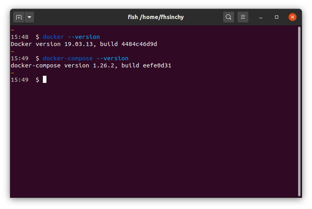Open a new terminal tab
This screenshot has height=209, width=312.
pos(19,17)
